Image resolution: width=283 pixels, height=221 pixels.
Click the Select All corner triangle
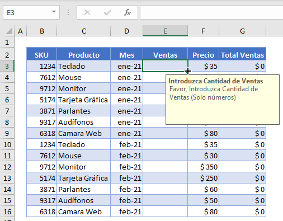tap(9, 31)
